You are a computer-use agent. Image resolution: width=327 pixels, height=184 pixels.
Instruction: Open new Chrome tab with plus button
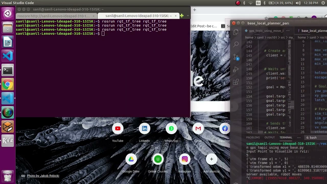click(194, 10)
